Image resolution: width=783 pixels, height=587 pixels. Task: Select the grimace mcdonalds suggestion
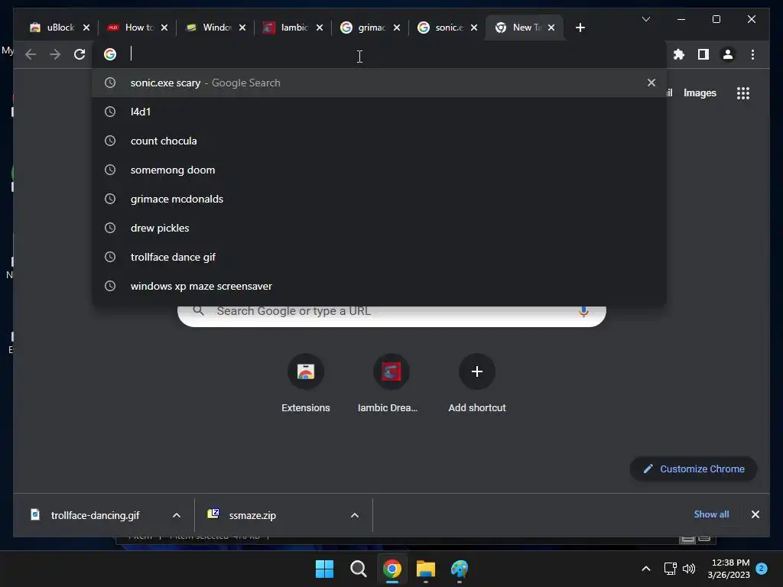(379, 199)
